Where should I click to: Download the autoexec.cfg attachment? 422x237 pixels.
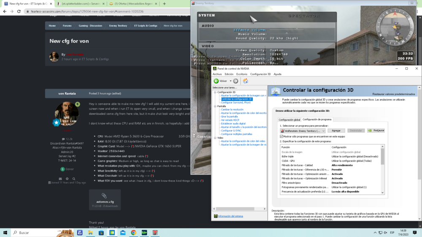[x=105, y=200]
